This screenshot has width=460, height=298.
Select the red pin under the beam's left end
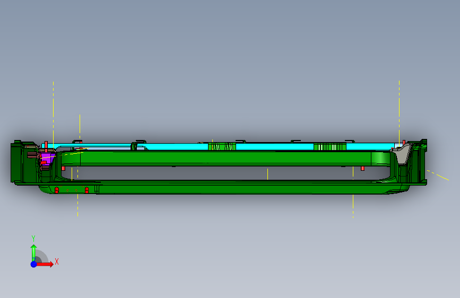pyautogui.click(x=63, y=168)
